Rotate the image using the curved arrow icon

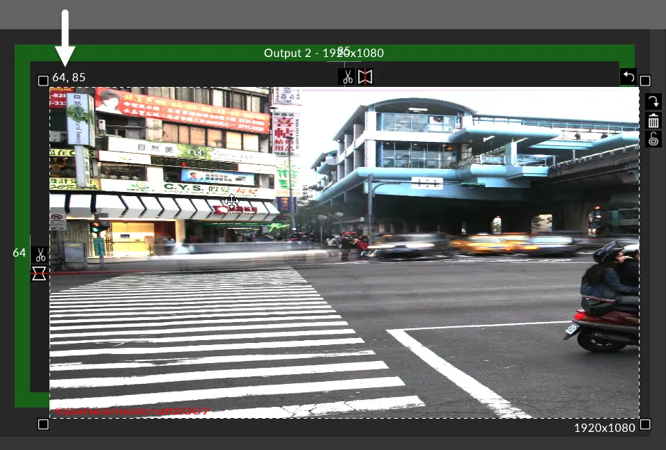point(653,102)
